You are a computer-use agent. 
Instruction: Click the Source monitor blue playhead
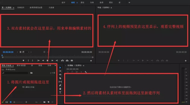point(2,55)
